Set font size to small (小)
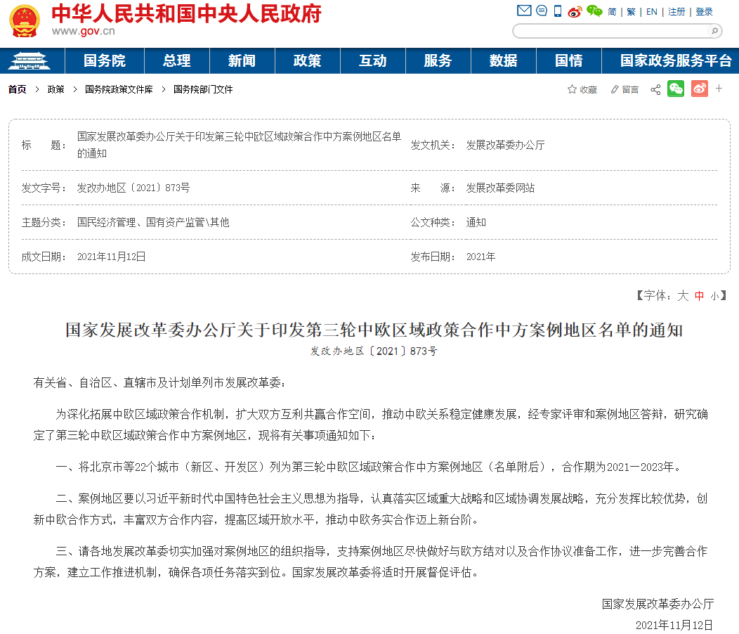This screenshot has height=634, width=739. click(714, 296)
